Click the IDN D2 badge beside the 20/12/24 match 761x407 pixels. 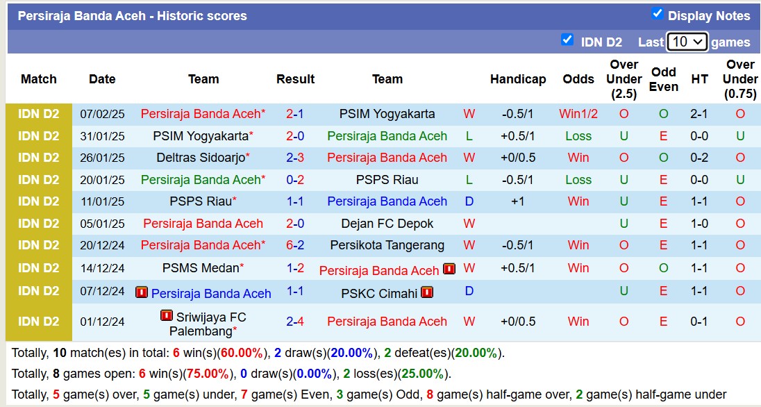tap(39, 245)
